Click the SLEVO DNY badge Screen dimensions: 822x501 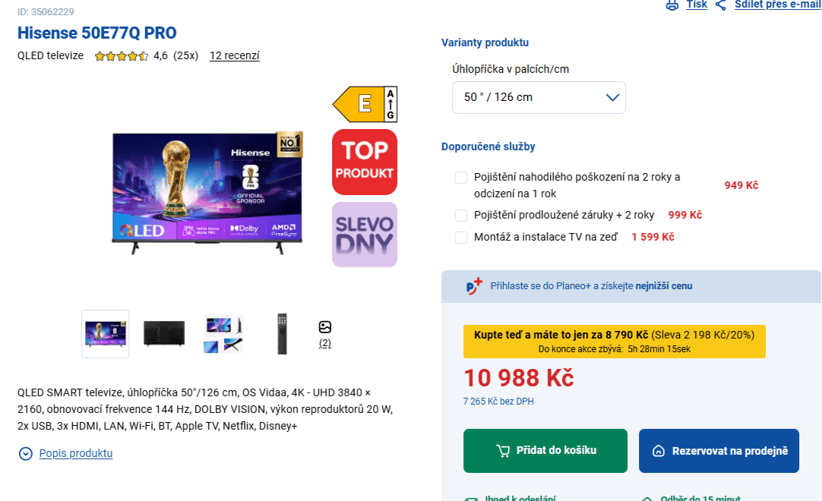[x=363, y=234]
